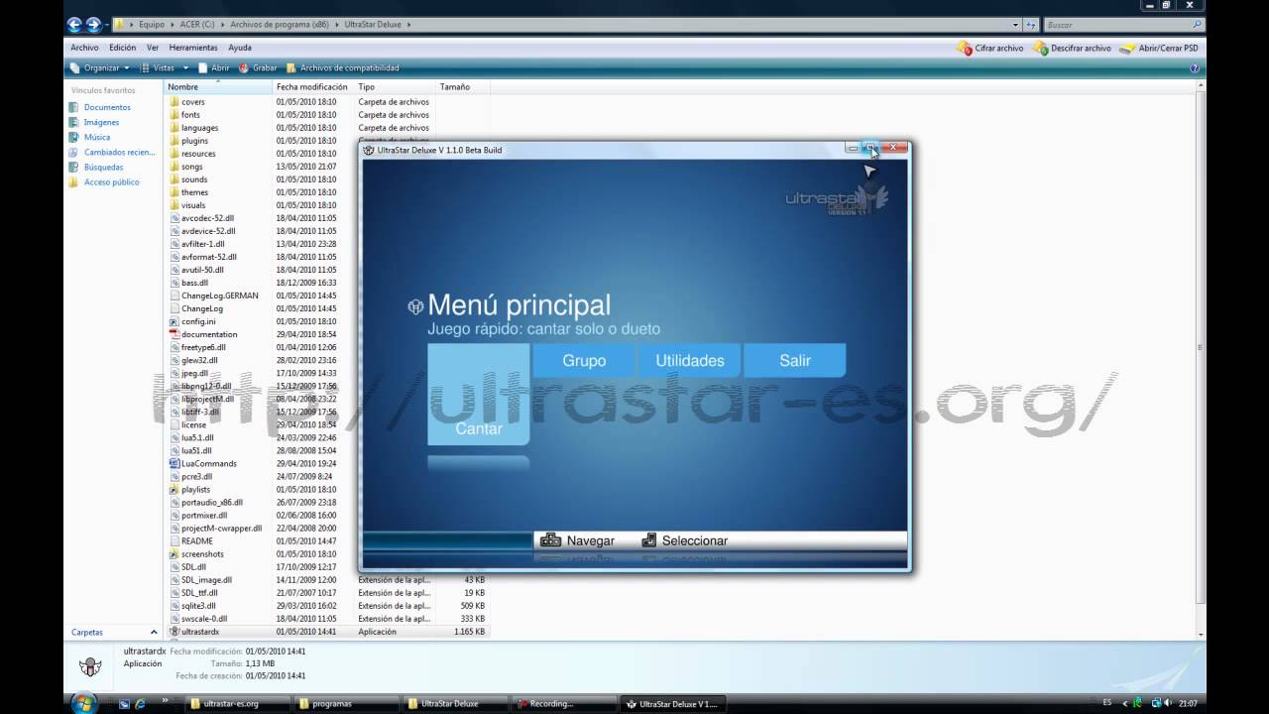Open the Vistas dropdown arrow
This screenshot has width=1269, height=714.
(x=185, y=68)
